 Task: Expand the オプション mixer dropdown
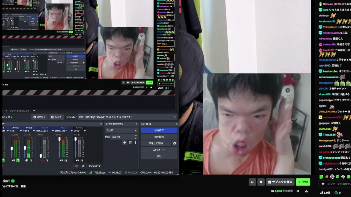point(95,166)
